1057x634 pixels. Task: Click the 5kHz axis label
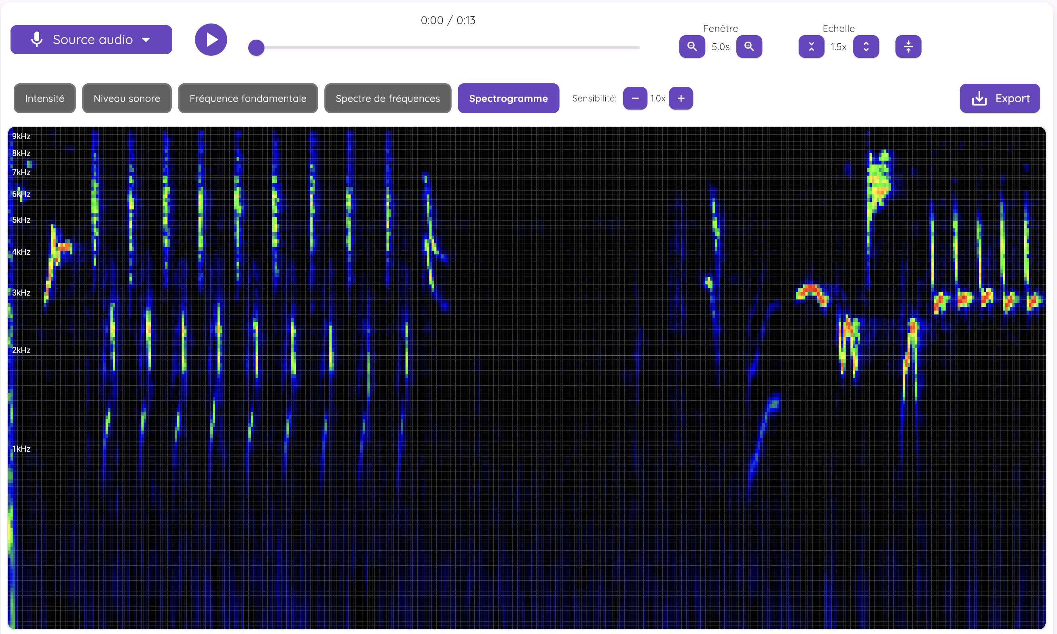(x=21, y=220)
